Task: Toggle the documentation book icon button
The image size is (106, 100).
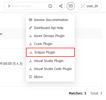Action: (x=71, y=6)
